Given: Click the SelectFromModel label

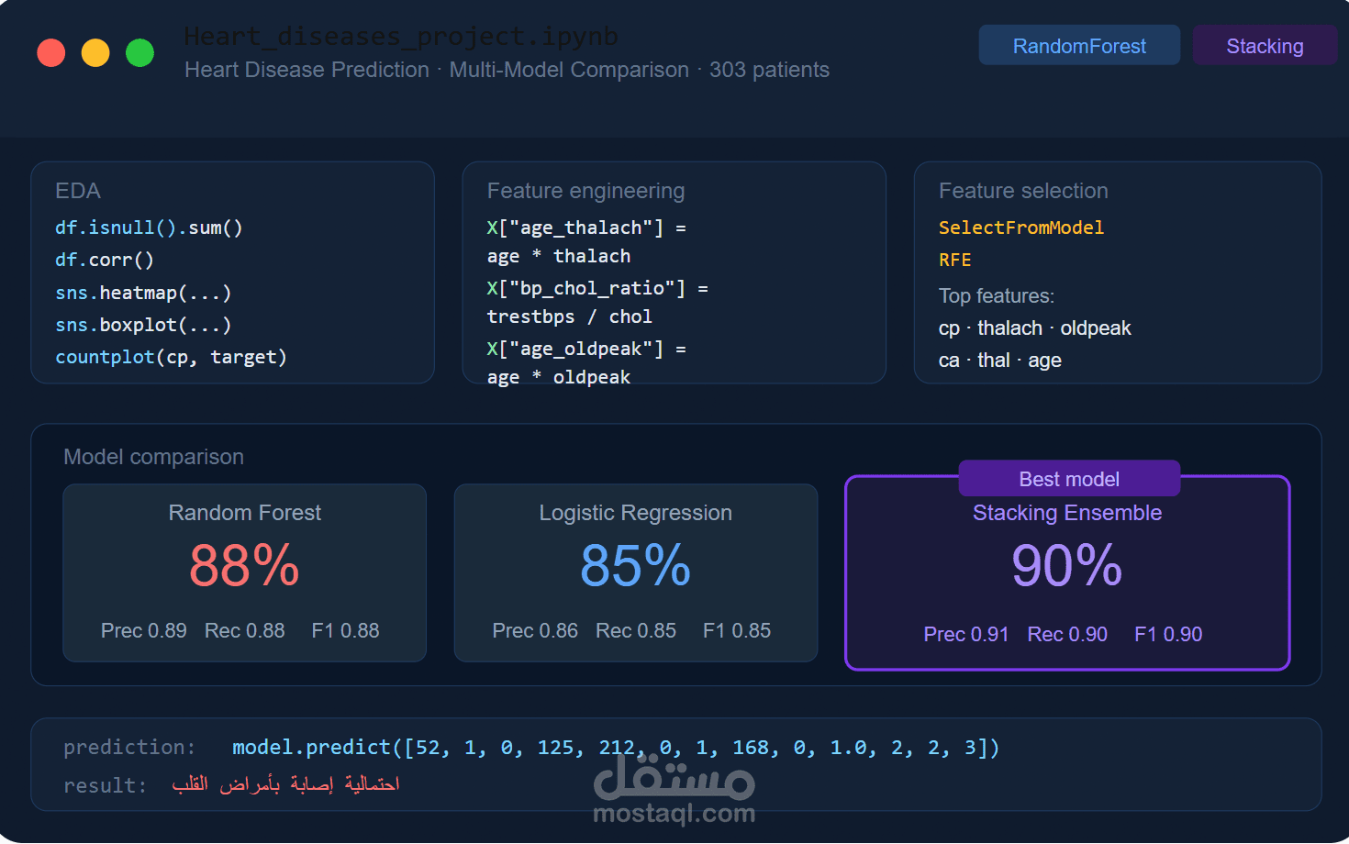Looking at the screenshot, I should tap(1021, 228).
